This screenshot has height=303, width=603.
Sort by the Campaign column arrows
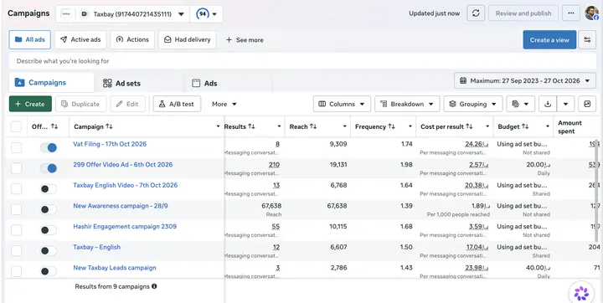(x=109, y=126)
